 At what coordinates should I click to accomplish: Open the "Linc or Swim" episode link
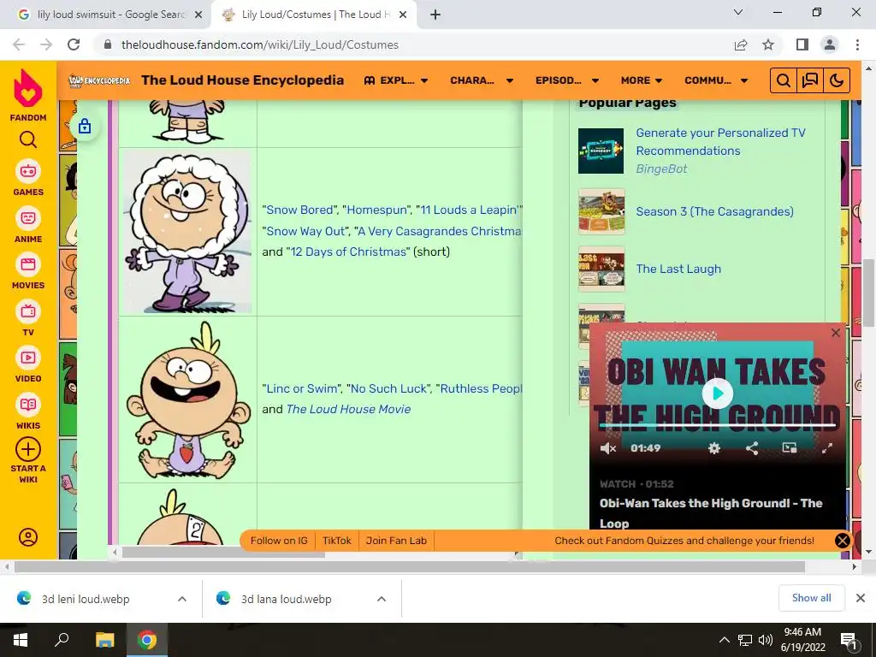click(302, 389)
